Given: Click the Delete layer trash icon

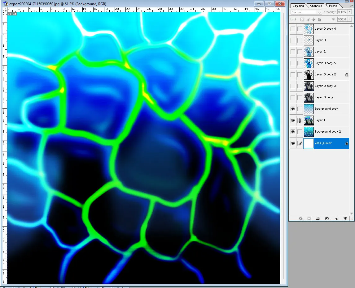Looking at the screenshot, I should point(345,218).
